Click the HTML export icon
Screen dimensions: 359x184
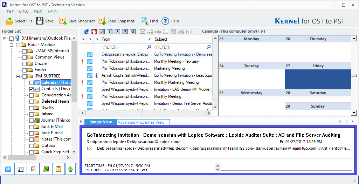point(181,32)
